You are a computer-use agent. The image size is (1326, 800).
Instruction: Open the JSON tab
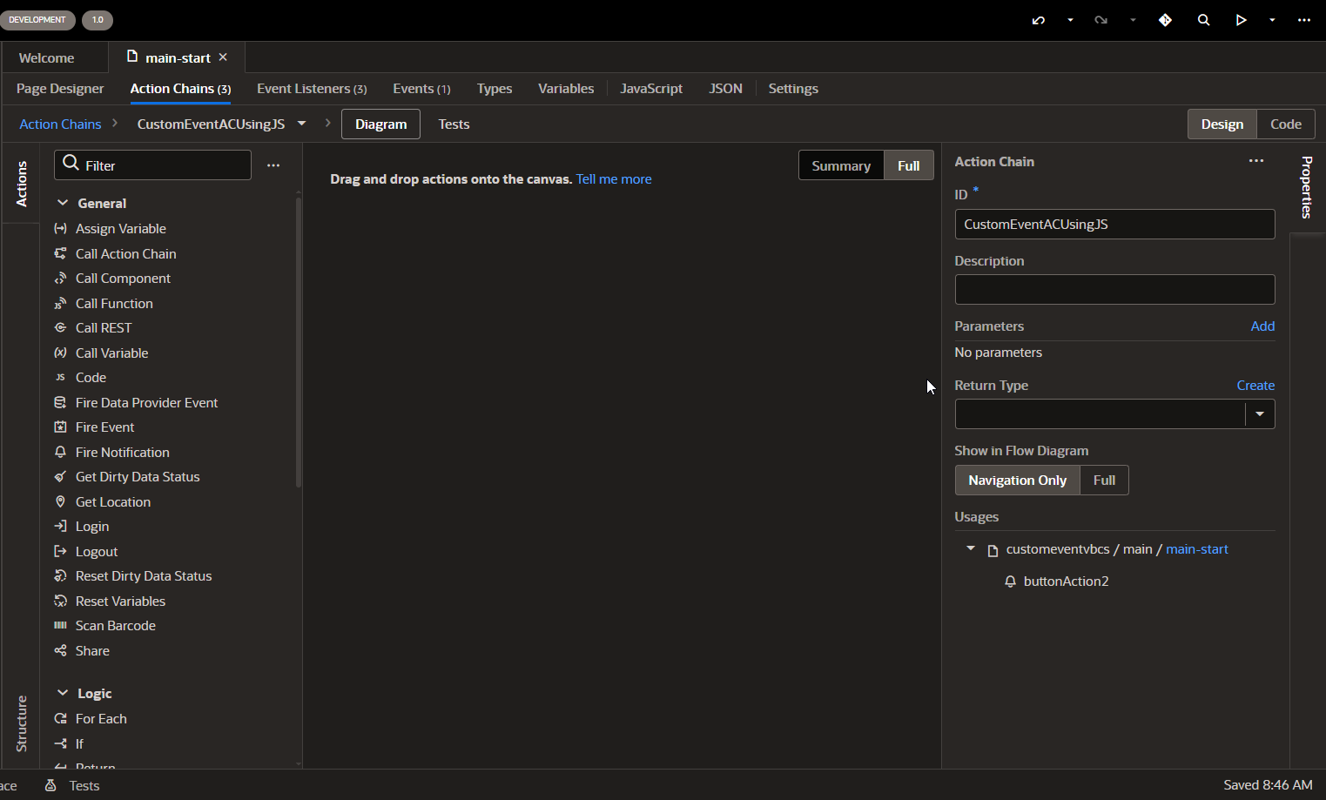[725, 89]
